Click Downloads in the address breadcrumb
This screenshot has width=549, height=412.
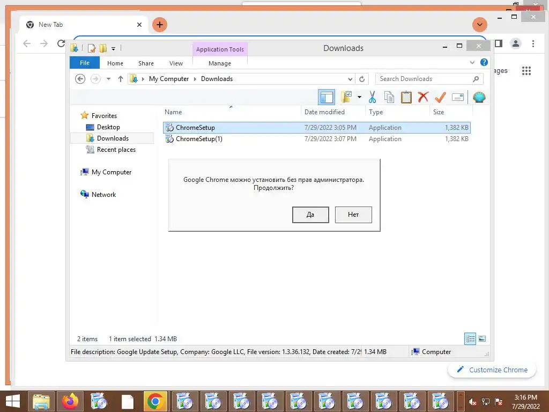coord(217,79)
